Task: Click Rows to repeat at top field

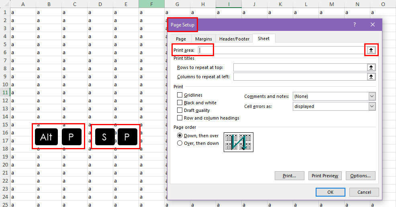Action: [300, 67]
